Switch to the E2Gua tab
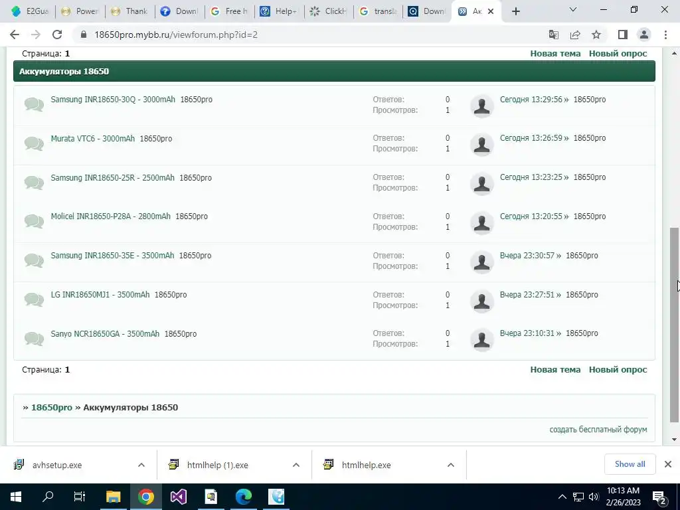Image resolution: width=680 pixels, height=510 pixels. (31, 11)
